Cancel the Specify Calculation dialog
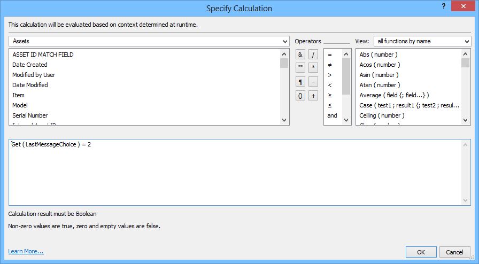Screen dimensions: 479x264 point(454,252)
